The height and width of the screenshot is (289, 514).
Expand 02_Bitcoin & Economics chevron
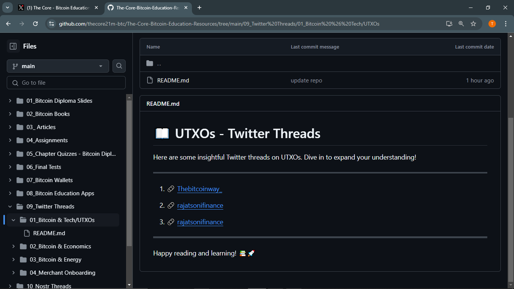click(13, 247)
